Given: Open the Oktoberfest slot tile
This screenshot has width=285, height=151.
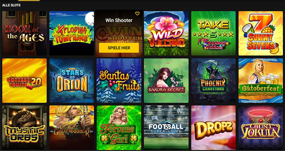Looking at the screenshot, I should tap(261, 80).
